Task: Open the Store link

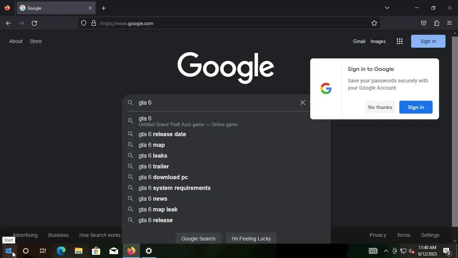Action: click(x=36, y=41)
